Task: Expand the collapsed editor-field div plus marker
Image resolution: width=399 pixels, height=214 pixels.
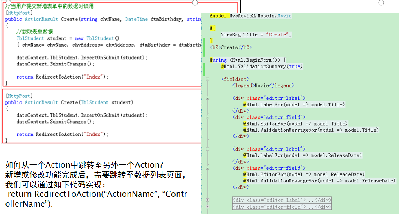Action: pyautogui.click(x=207, y=207)
